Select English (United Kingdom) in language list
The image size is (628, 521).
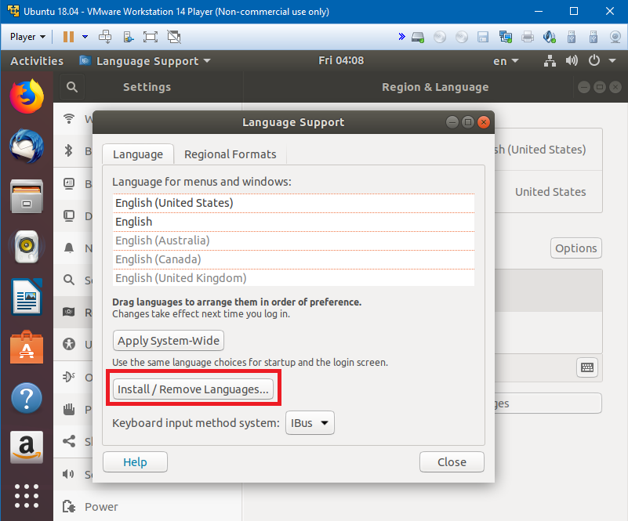coord(293,277)
